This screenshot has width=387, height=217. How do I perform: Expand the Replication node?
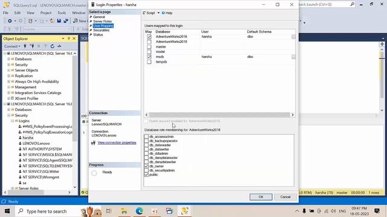click(8, 76)
